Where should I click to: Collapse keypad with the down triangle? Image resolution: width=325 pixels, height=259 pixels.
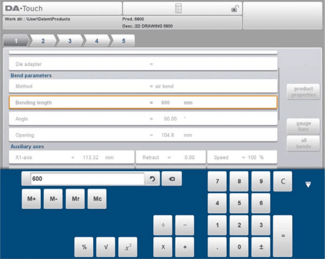(x=308, y=184)
